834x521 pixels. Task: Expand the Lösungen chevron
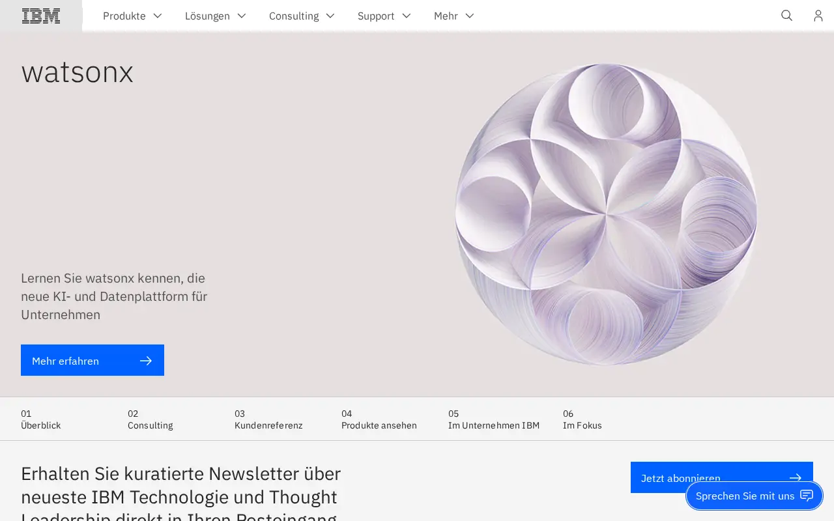241,16
